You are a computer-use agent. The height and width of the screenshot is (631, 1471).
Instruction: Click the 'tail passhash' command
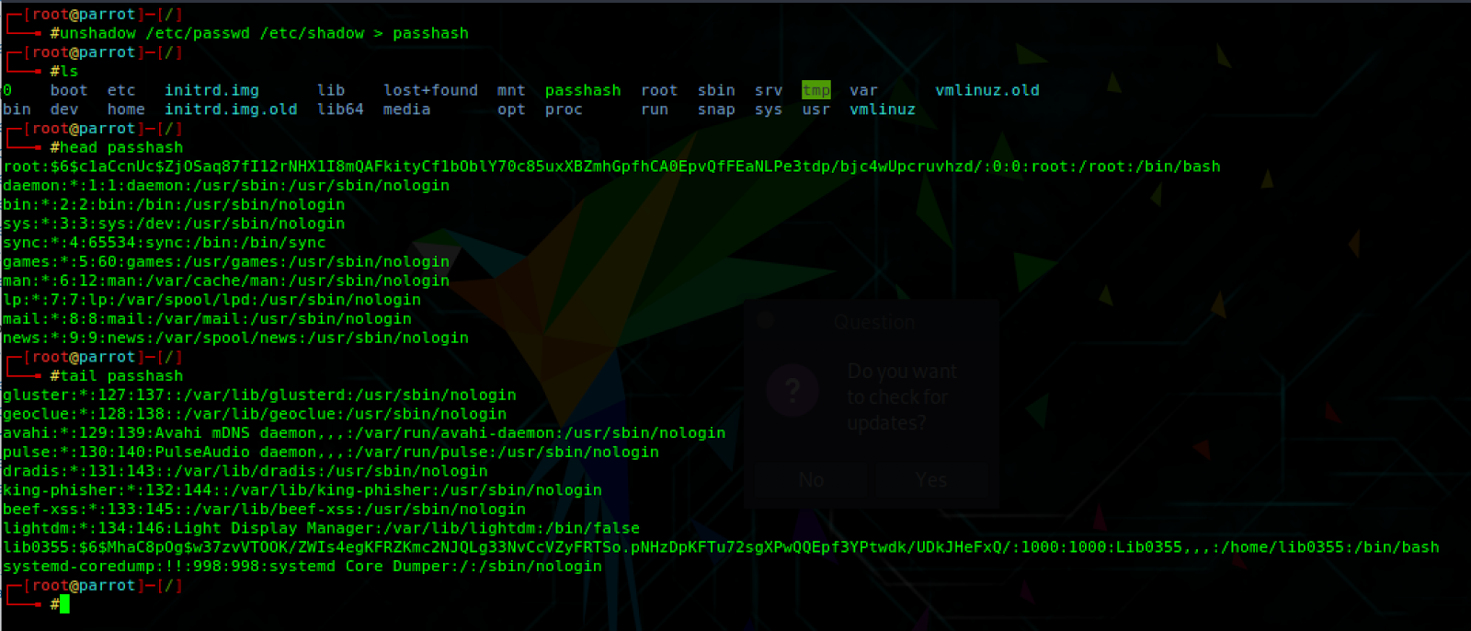pyautogui.click(x=121, y=376)
